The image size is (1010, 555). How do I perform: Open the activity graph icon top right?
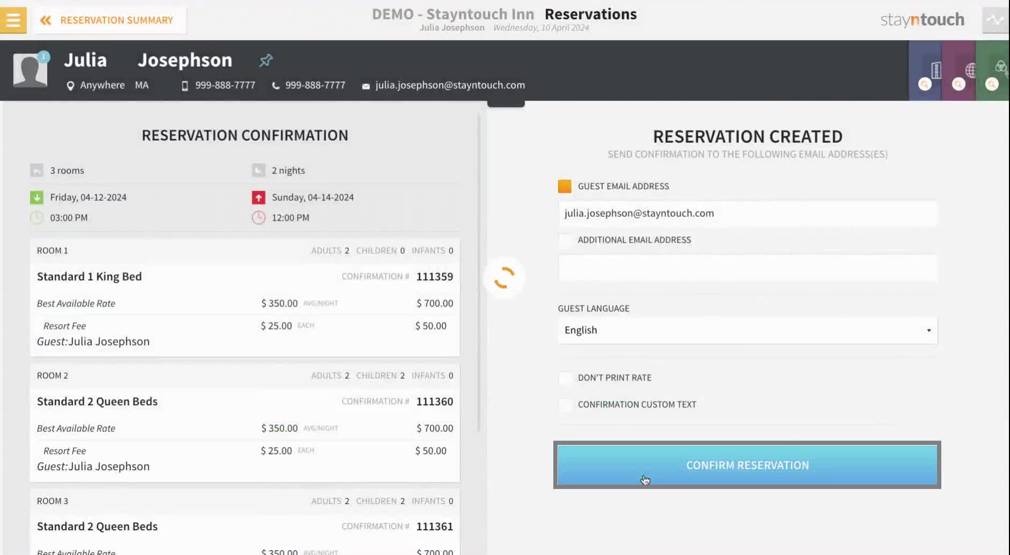(x=996, y=20)
